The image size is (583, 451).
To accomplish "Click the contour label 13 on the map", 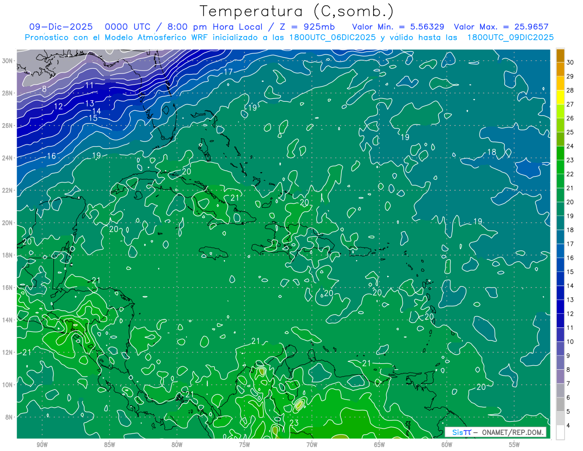I will 89,104.
